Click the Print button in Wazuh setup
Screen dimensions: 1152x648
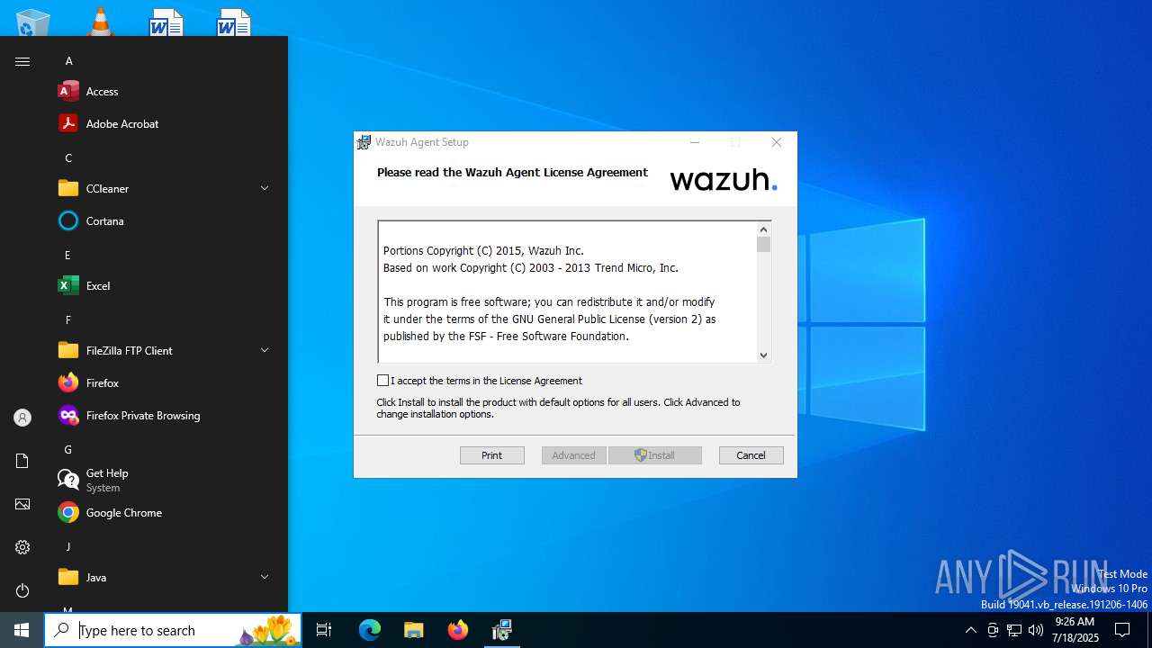(x=492, y=455)
